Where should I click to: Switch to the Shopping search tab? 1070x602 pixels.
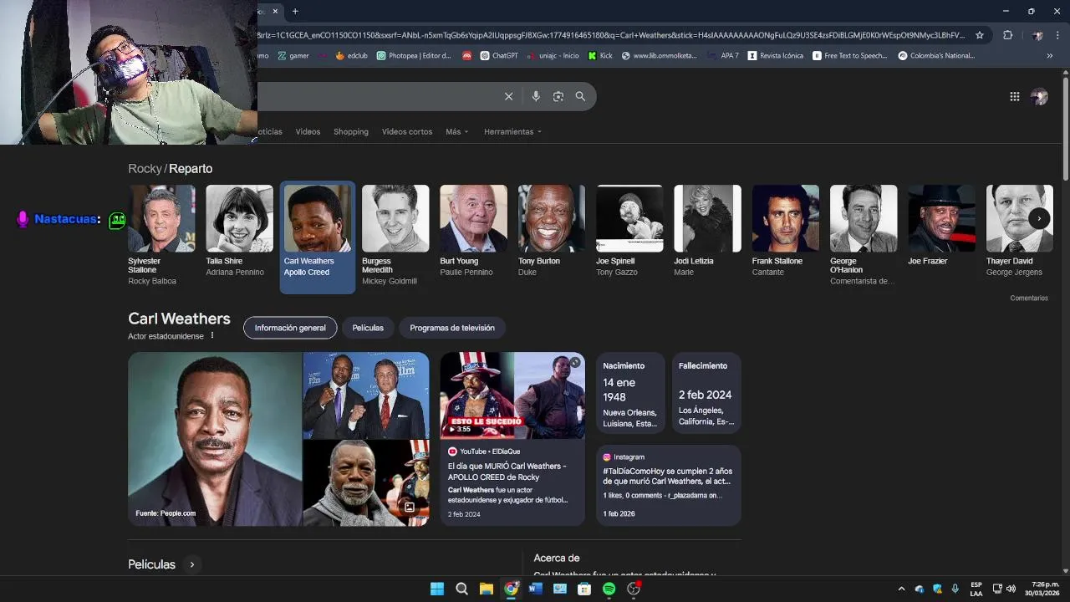click(351, 131)
